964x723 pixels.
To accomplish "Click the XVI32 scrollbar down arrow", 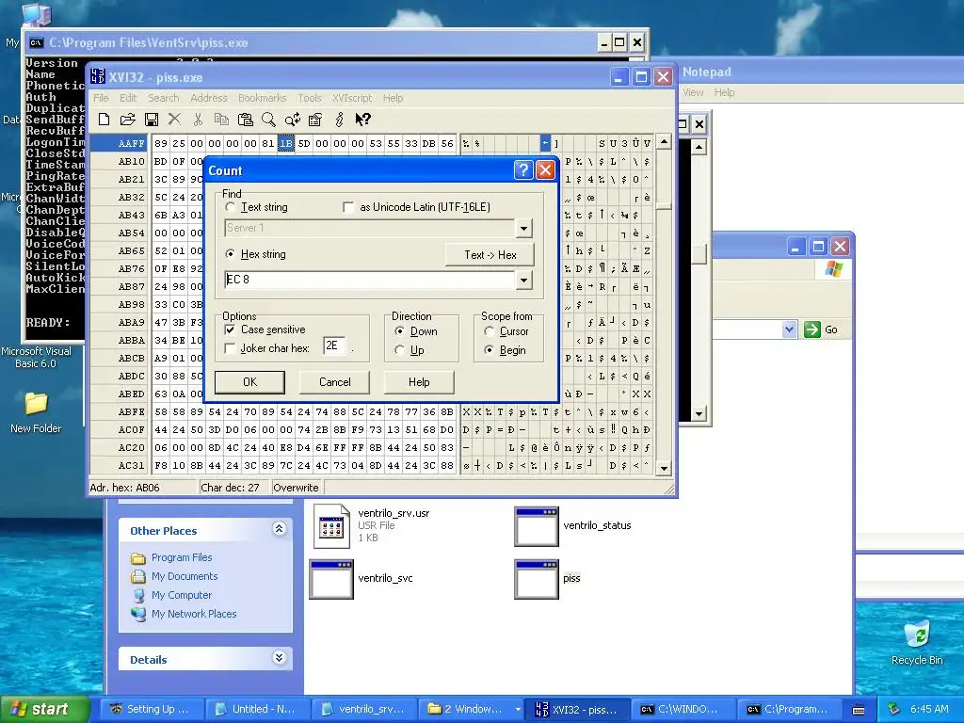I will coord(664,469).
